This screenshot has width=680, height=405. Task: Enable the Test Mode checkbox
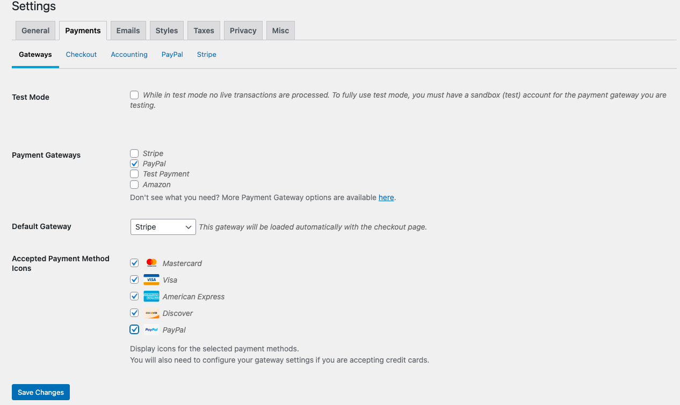coord(134,95)
